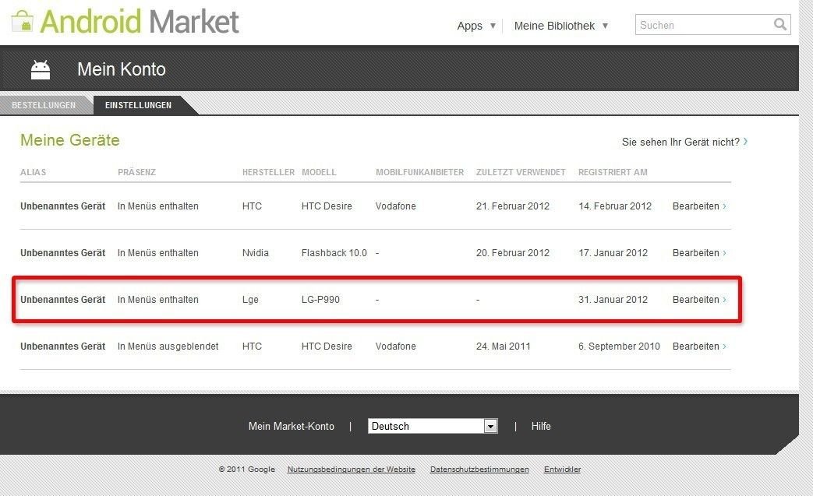
Task: Click the In Menüs ausgeblendet status
Action: [168, 346]
